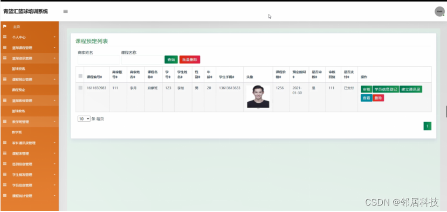Sort the table by 是否审核 column
Image resolution: width=447 pixels, height=212 pixels.
(316, 75)
